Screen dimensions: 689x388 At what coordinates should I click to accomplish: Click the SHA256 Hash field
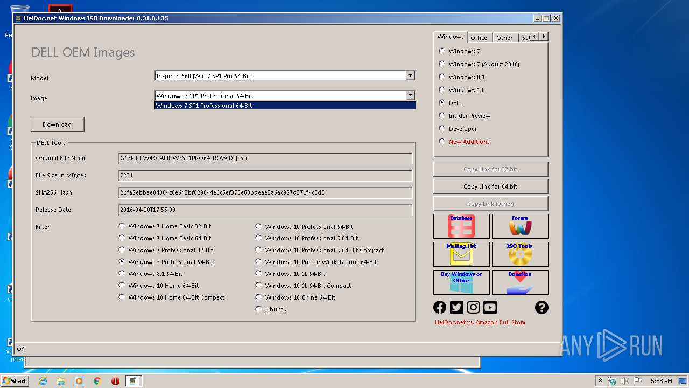tap(265, 192)
